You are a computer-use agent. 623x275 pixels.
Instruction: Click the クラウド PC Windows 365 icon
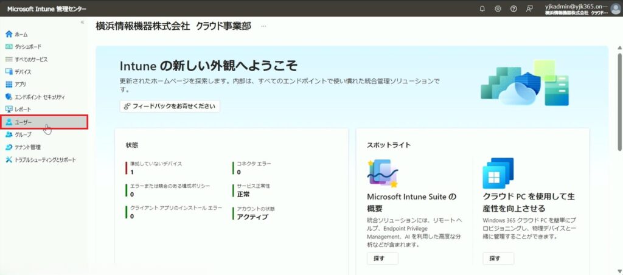(498, 173)
